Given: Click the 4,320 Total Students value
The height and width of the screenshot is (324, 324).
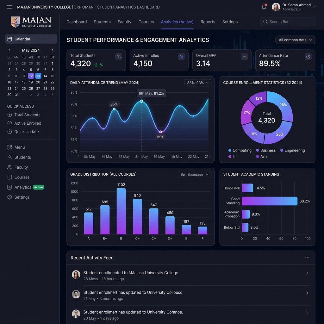Looking at the screenshot, I should click(x=80, y=63).
